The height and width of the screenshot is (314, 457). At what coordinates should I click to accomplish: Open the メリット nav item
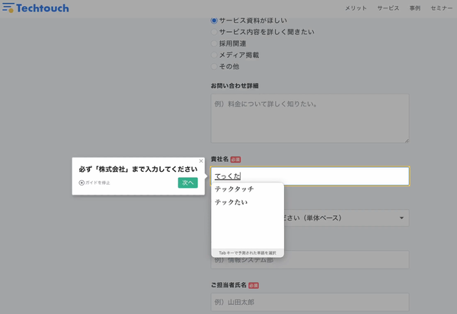click(356, 8)
